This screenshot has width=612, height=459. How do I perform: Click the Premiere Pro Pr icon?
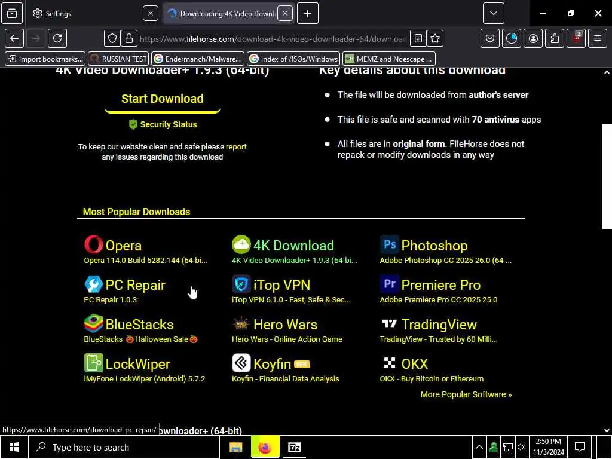(x=390, y=284)
